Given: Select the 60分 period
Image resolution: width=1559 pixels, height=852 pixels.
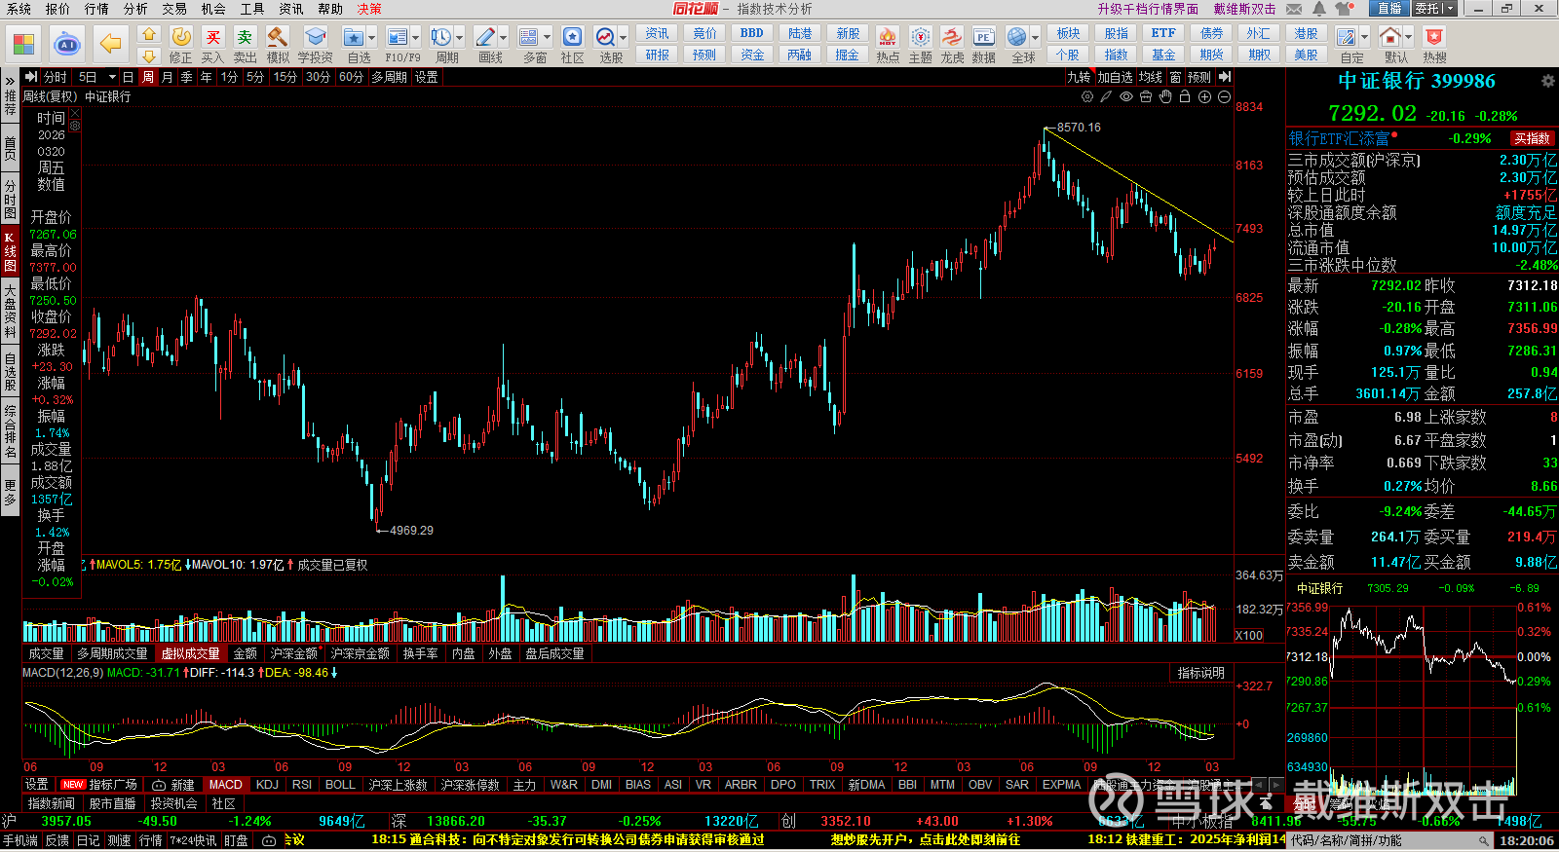Looking at the screenshot, I should click(x=351, y=77).
